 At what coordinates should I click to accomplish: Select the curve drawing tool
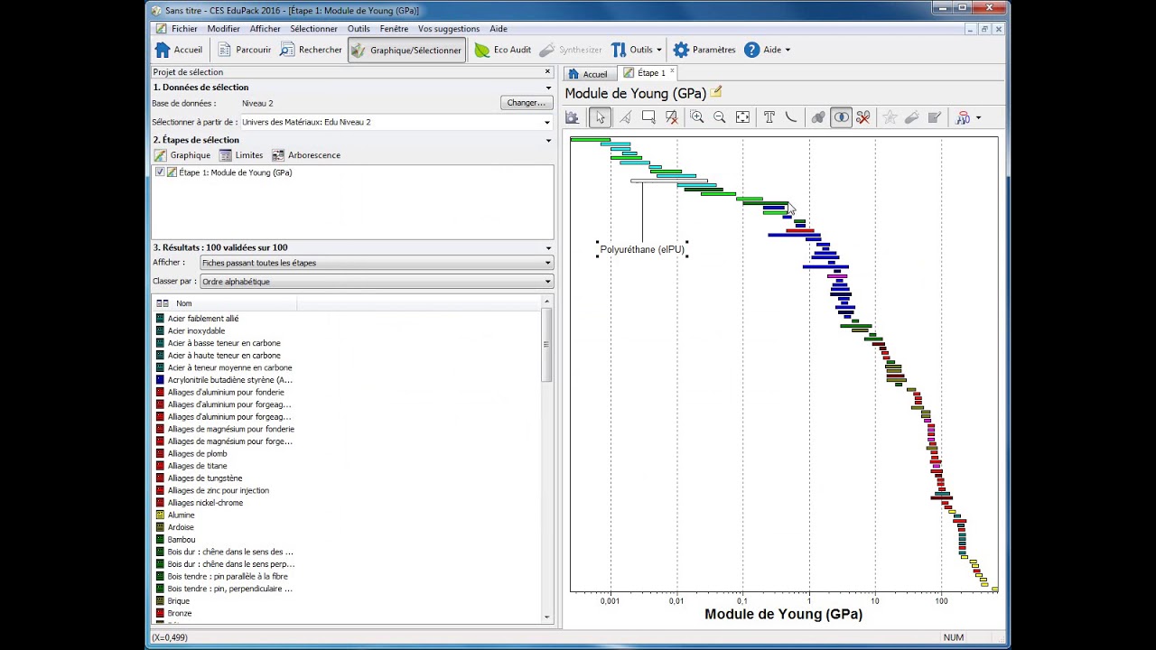click(x=791, y=117)
